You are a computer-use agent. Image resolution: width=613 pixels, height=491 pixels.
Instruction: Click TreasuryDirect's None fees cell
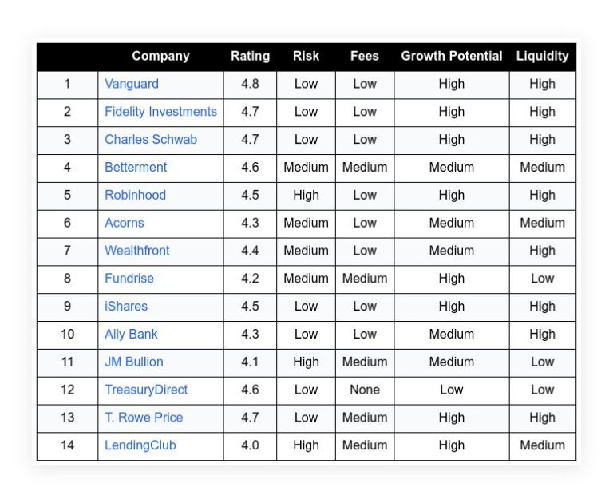364,390
